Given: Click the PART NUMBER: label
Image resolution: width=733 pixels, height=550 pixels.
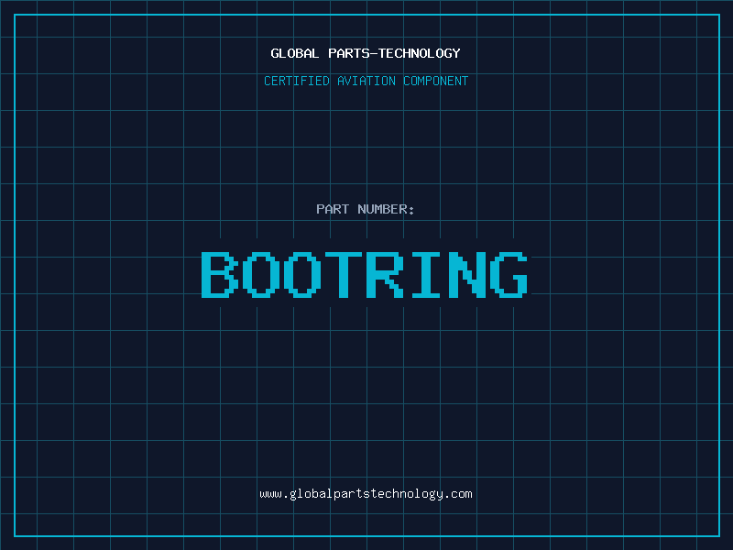Looking at the screenshot, I should click(365, 209).
